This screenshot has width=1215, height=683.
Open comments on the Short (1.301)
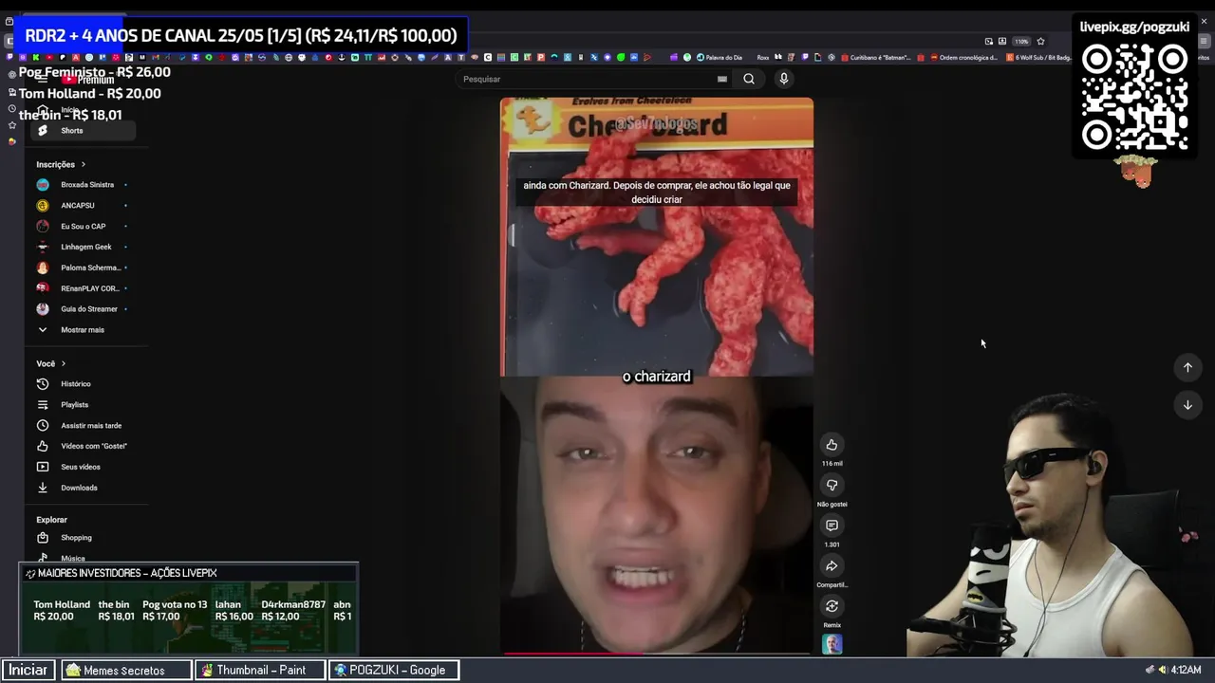coord(832,526)
